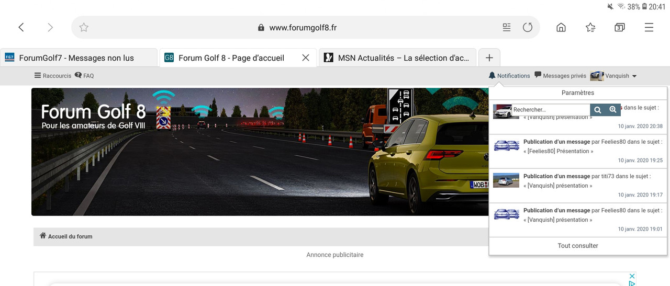The image size is (670, 286).
Task: Click the Wi-Fi status icon
Action: [x=621, y=7]
